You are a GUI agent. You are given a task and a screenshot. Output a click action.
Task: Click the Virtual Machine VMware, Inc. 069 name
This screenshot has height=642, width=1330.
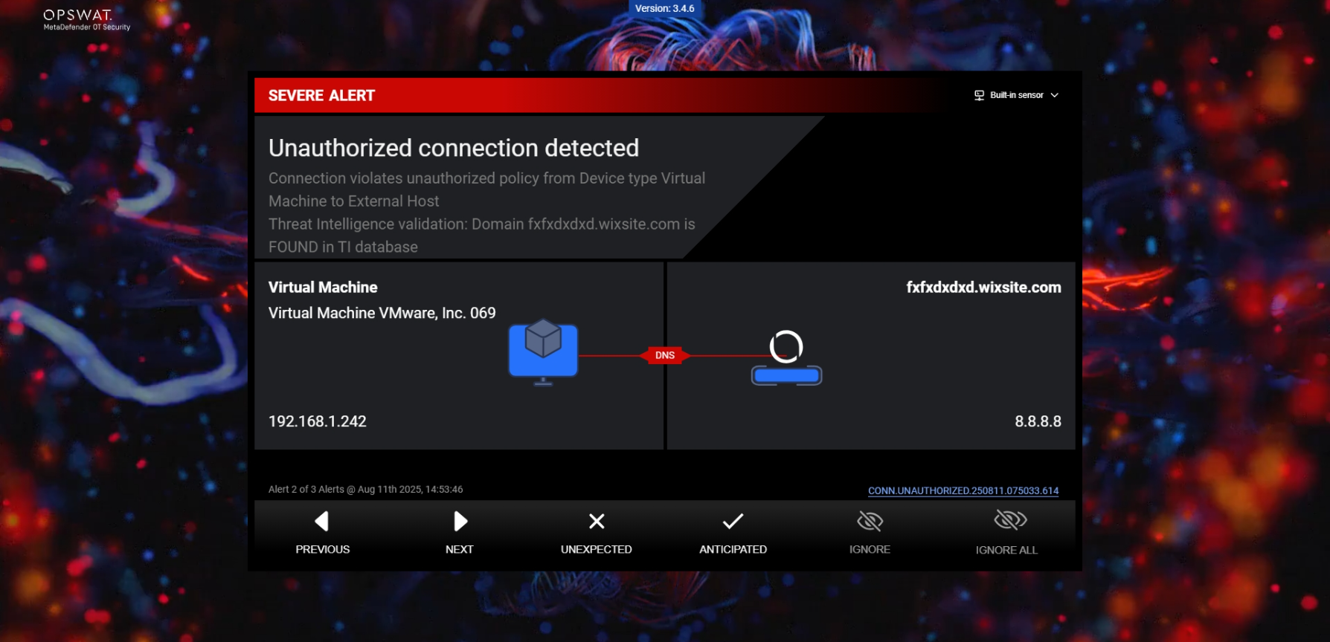382,313
